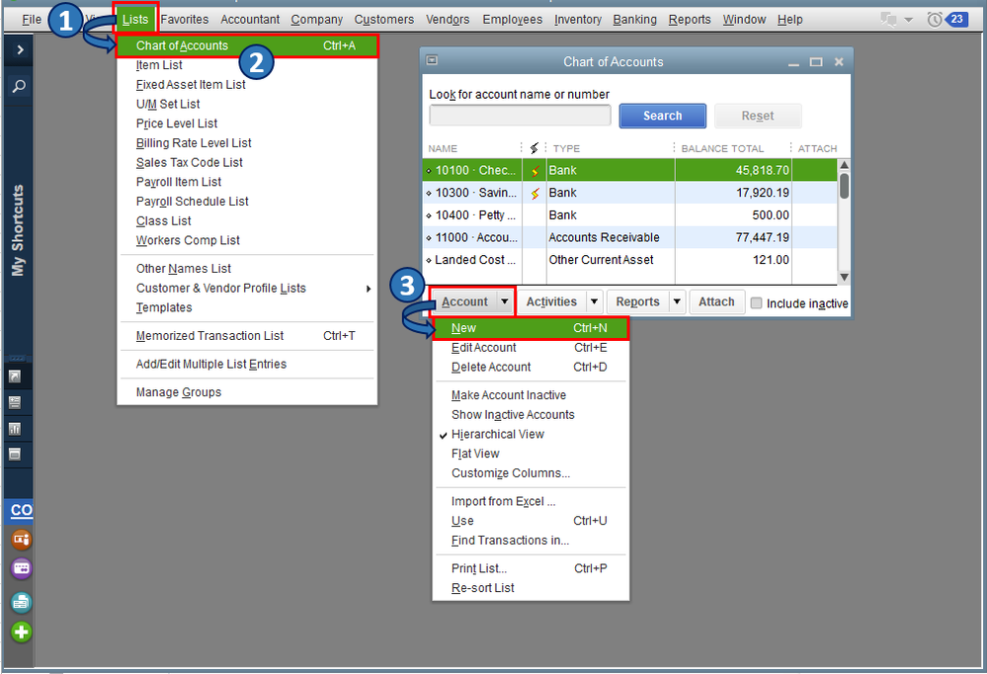Click the Reports button in Chart of Accounts

point(637,301)
